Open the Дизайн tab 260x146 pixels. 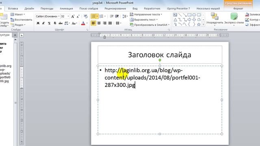[29, 9]
